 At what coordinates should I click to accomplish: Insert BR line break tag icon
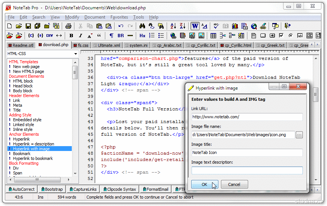tap(121, 36)
